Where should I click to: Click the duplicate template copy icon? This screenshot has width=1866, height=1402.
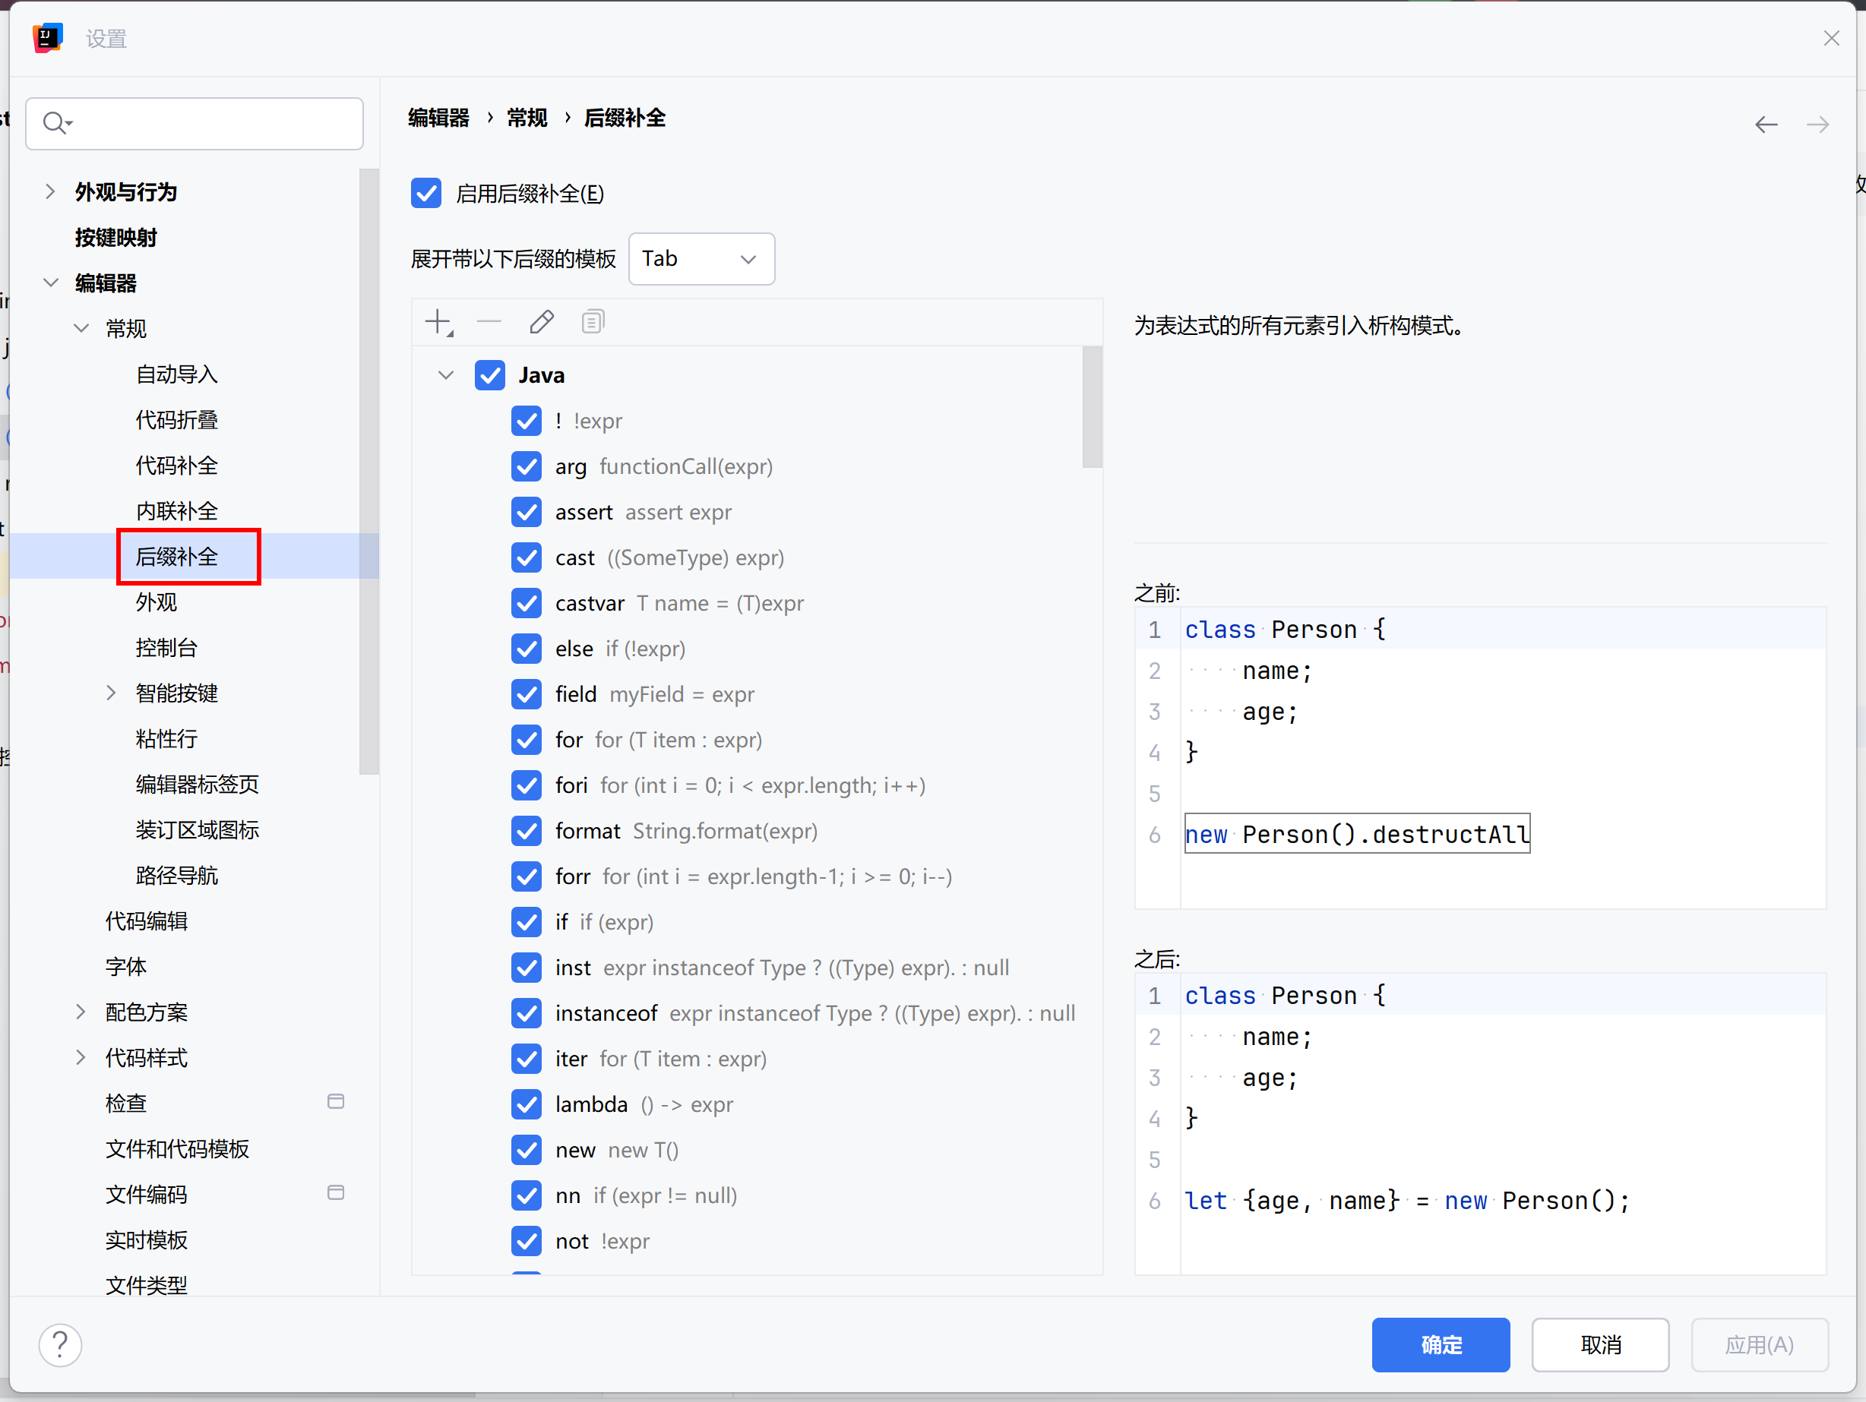593,322
